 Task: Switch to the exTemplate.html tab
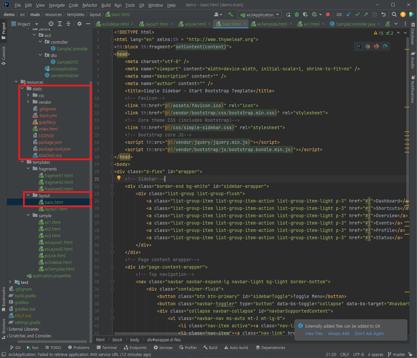pos(272,24)
